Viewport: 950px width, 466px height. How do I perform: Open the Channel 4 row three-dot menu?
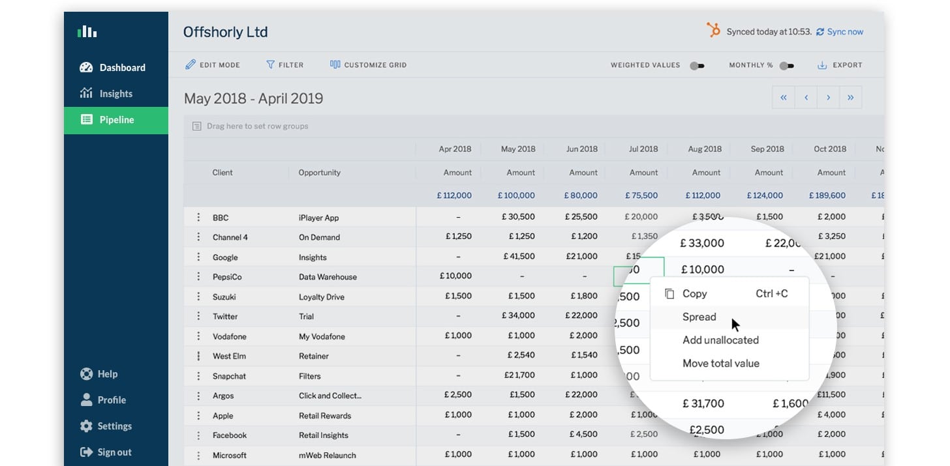(198, 237)
